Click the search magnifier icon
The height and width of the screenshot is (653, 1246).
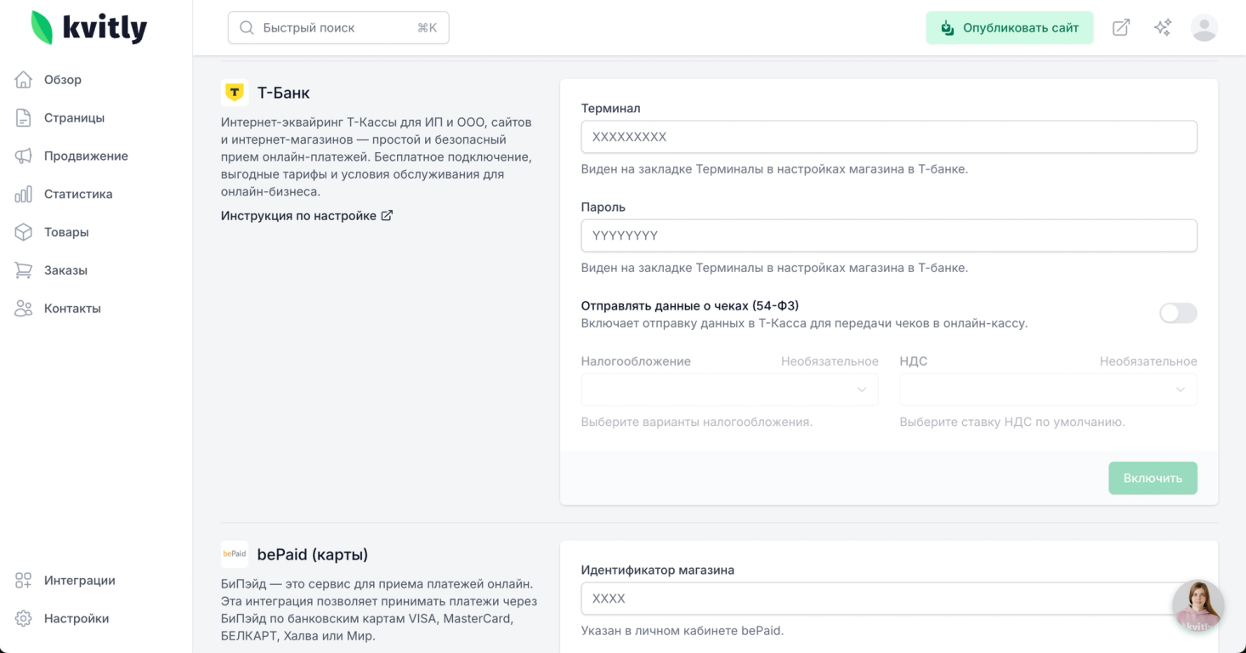tap(247, 28)
